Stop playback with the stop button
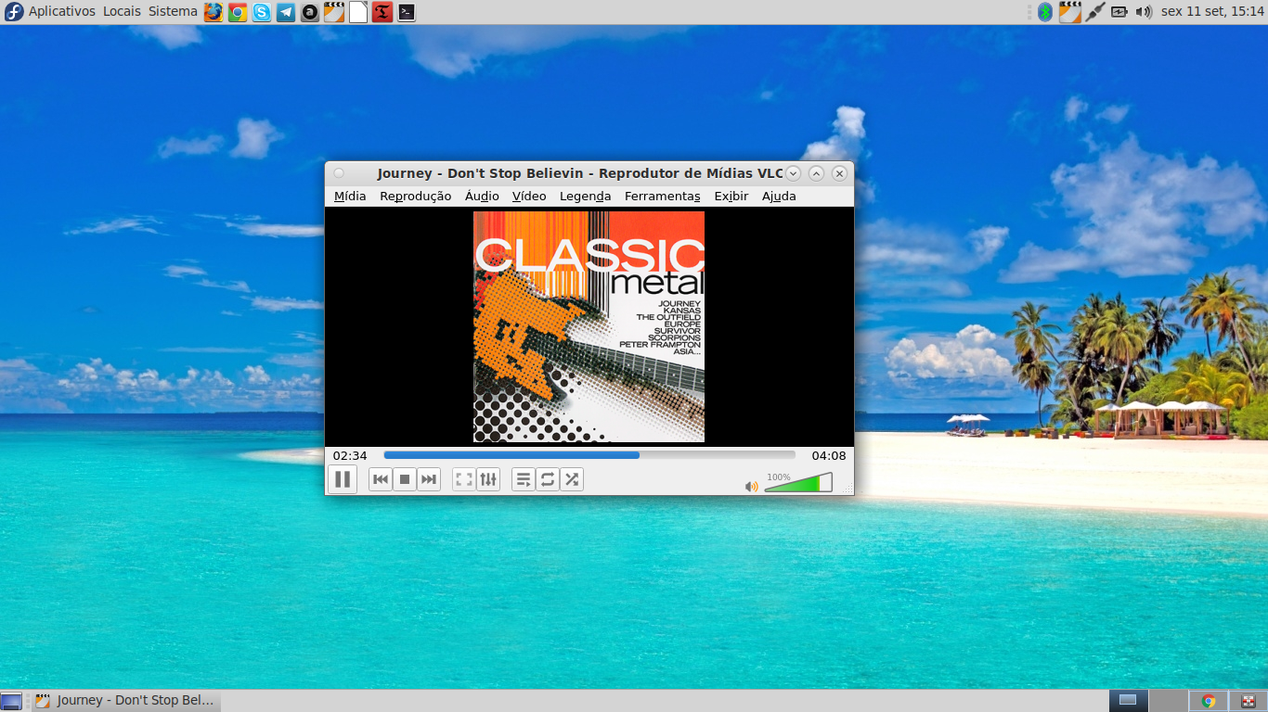1268x712 pixels. (405, 479)
